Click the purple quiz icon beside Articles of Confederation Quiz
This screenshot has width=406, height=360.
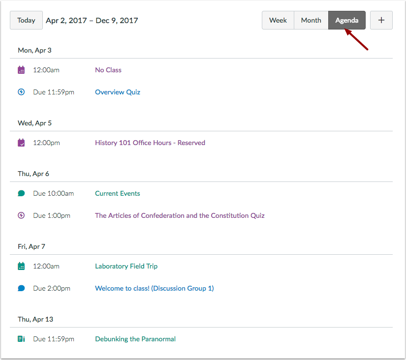tap(21, 215)
